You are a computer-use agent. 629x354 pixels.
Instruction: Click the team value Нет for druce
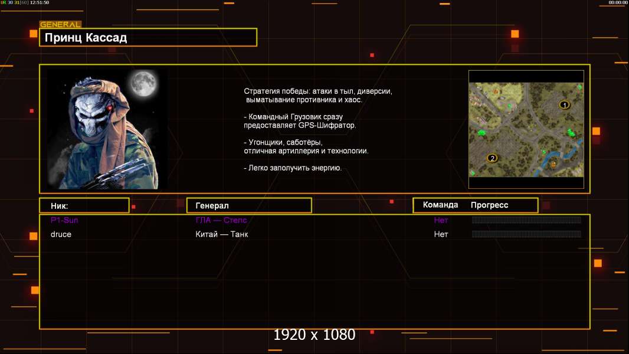pyautogui.click(x=441, y=234)
